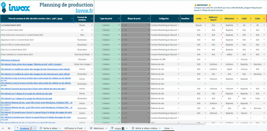Open the Glossaire format dropdown
Image resolution: width=267 pixels, height=131 pixels.
coord(92,59)
